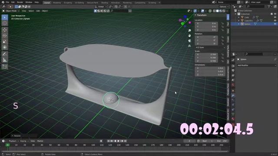Jump to the last frame button
278x156 pixels.
[x=126, y=141]
